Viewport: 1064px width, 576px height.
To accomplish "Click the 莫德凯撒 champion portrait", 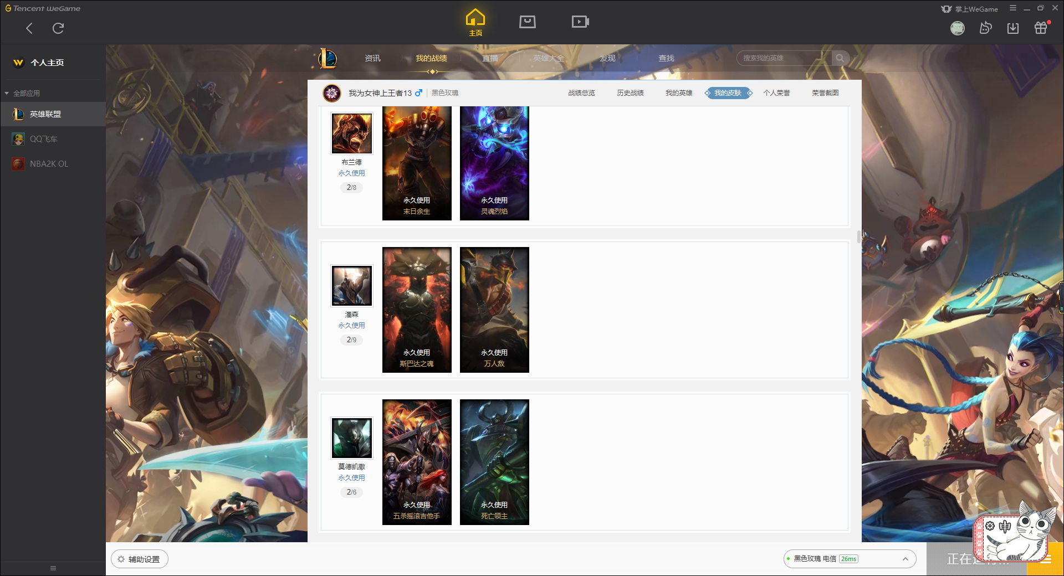I will [x=352, y=438].
